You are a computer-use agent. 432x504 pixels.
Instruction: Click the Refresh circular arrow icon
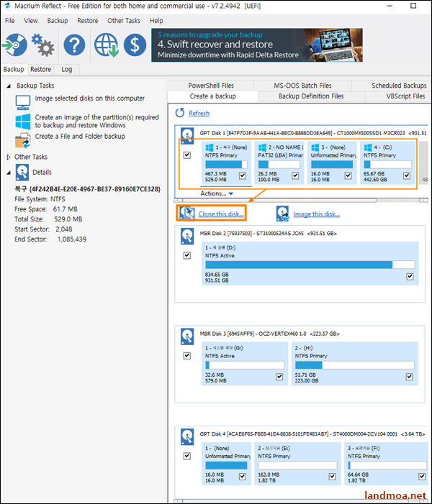(179, 113)
